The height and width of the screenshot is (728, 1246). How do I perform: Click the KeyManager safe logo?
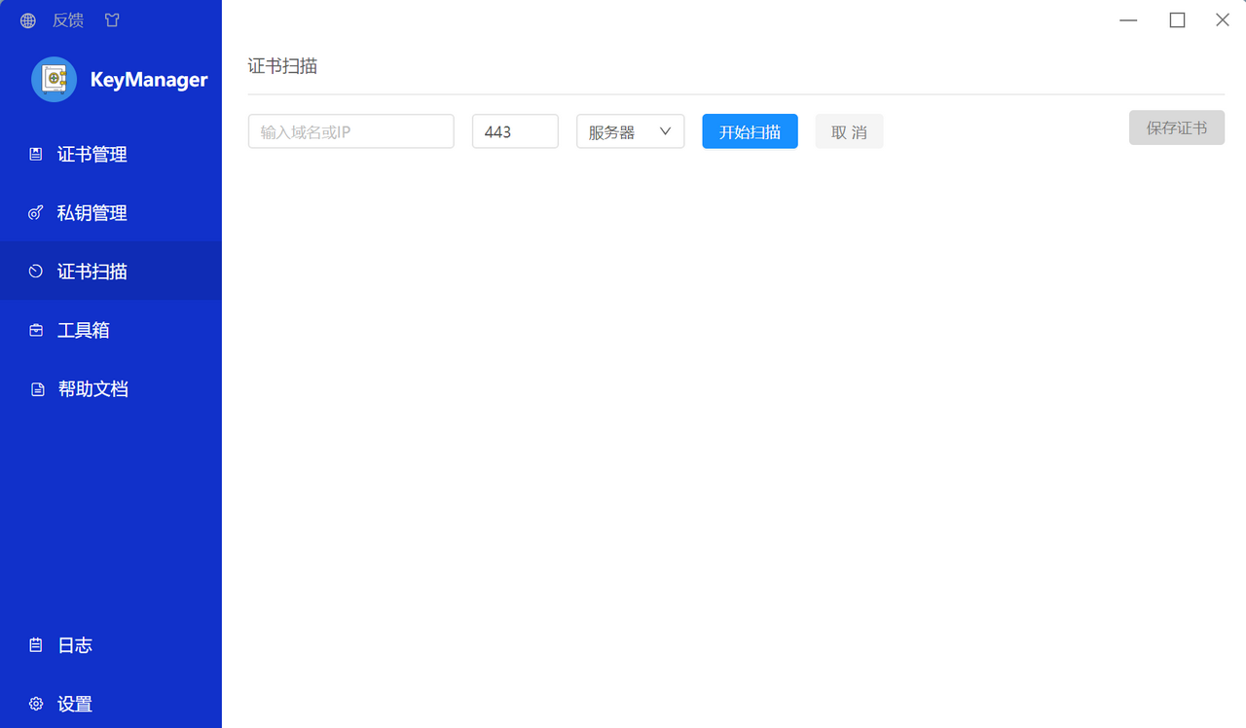[x=55, y=79]
